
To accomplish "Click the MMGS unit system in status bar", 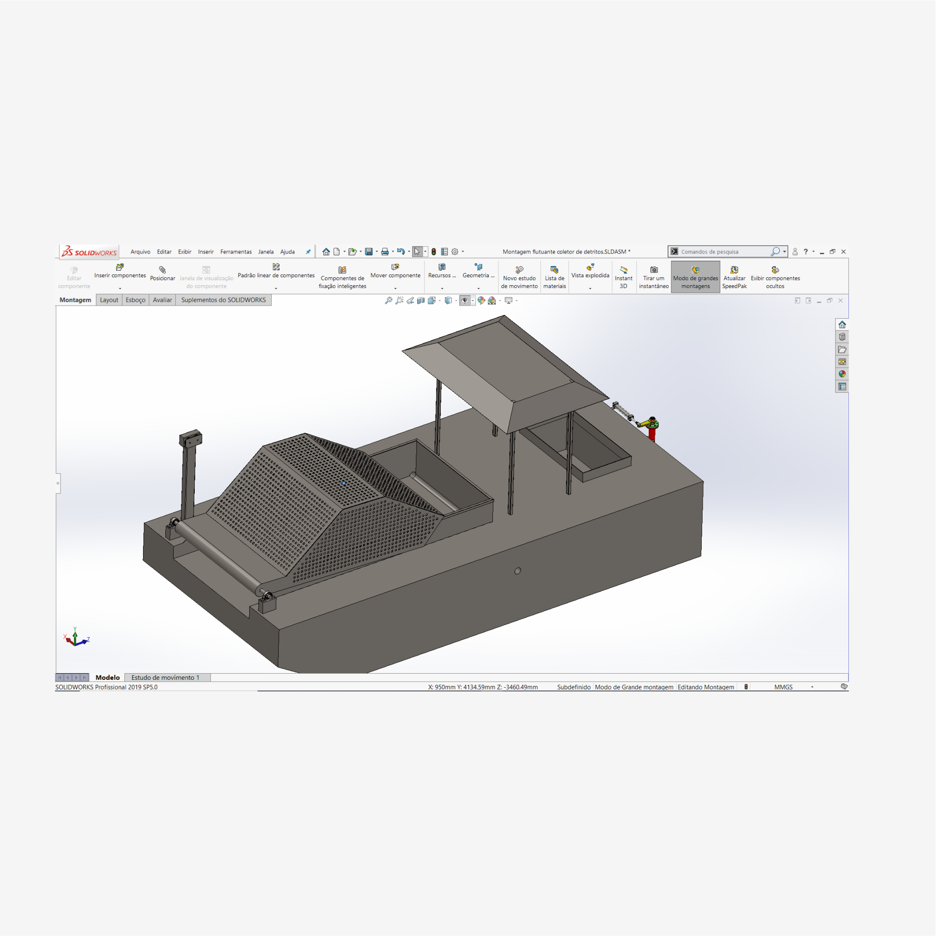I will pos(783,687).
